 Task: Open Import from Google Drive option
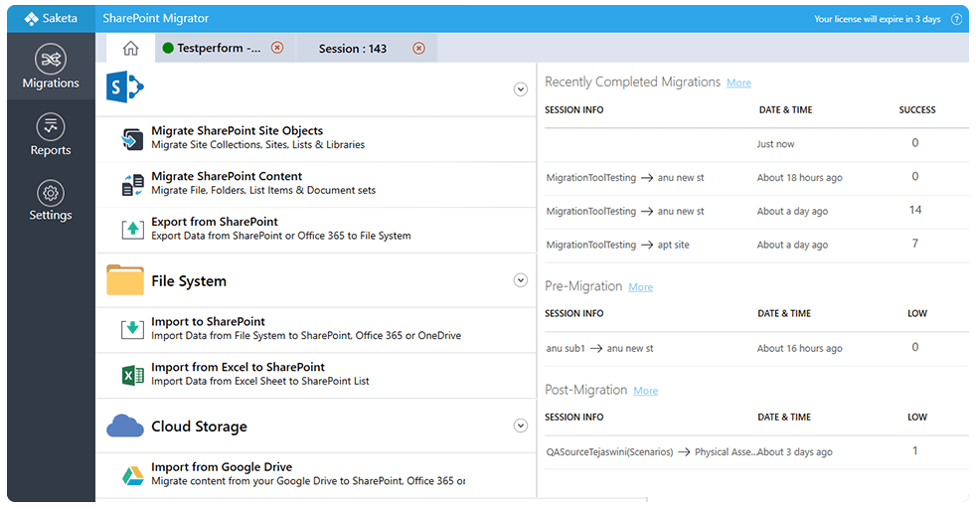(x=316, y=475)
